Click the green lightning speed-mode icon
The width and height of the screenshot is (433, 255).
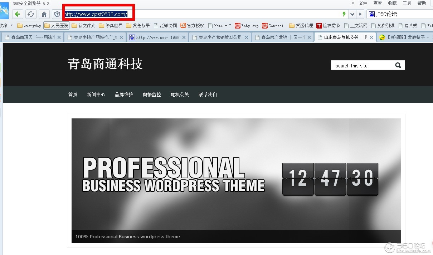344,14
